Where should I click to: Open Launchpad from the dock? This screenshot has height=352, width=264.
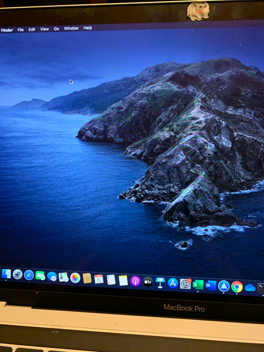click(18, 274)
